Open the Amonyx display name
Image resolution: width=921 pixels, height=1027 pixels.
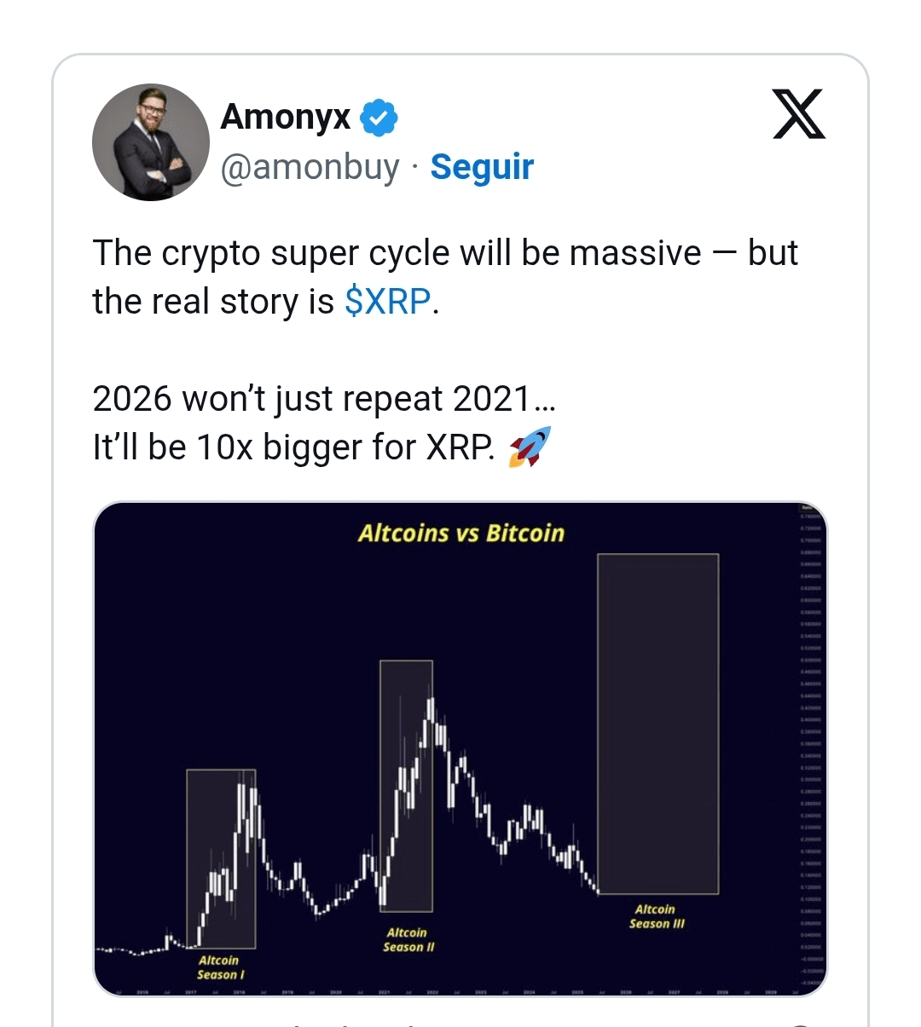[286, 118]
